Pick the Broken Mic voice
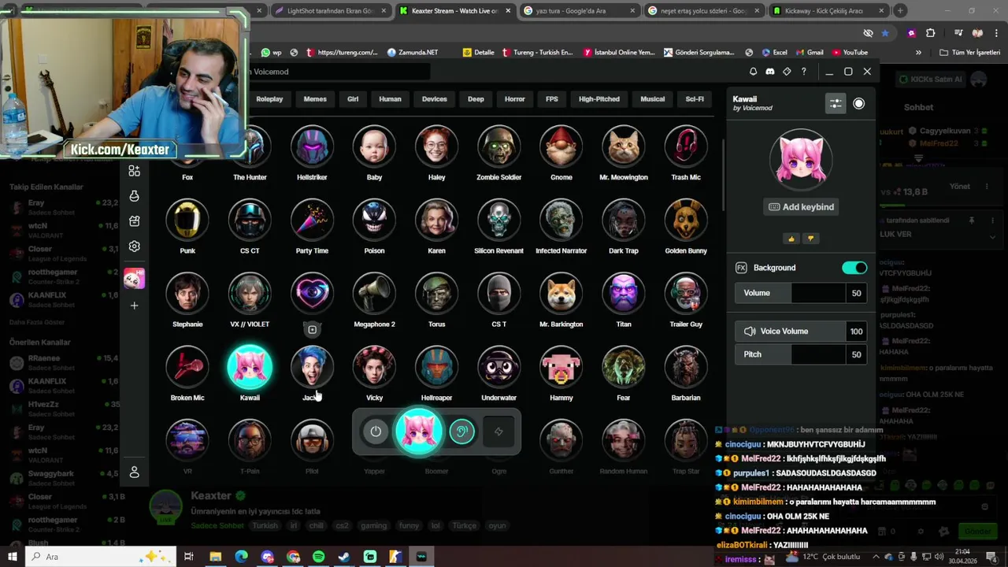This screenshot has width=1008, height=567. pos(187,367)
